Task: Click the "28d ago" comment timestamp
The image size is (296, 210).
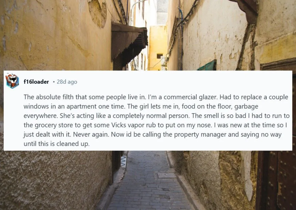Action: pos(67,82)
